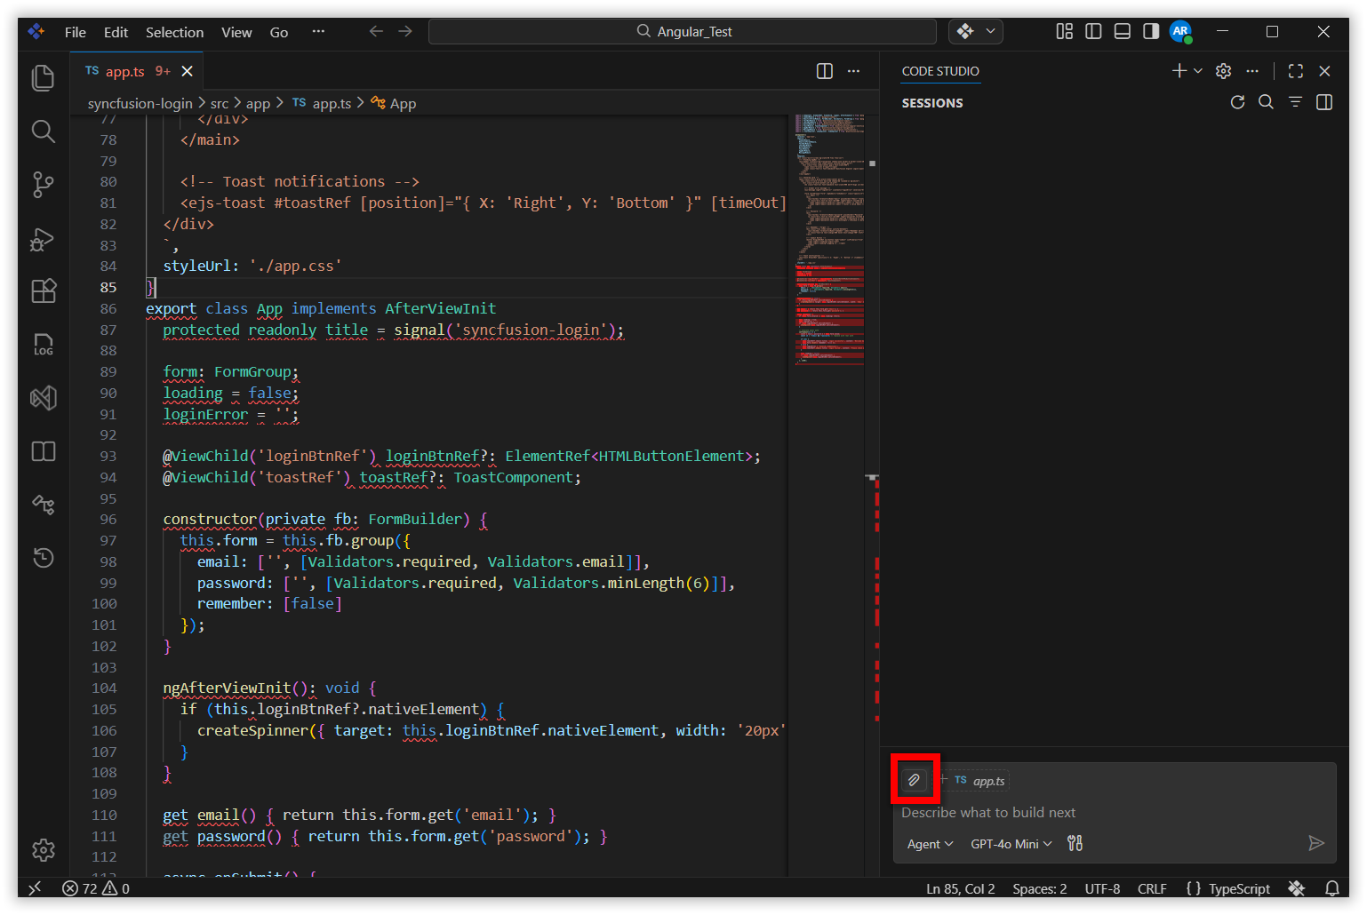The height and width of the screenshot is (915, 1367).
Task: Click the send message arrow
Action: [x=1317, y=843]
